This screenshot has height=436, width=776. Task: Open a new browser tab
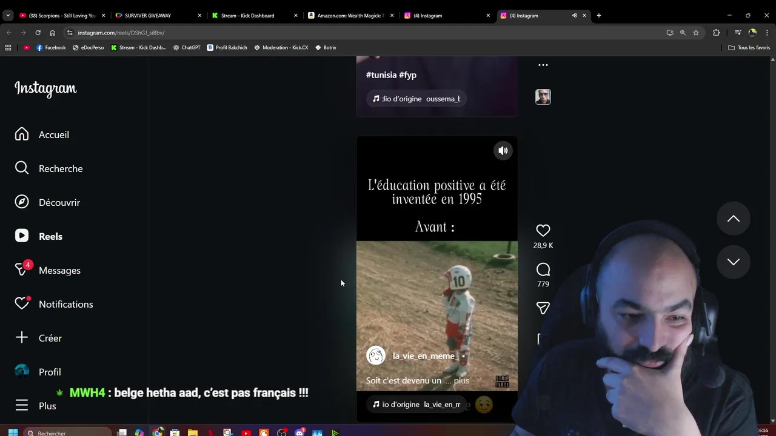[599, 15]
